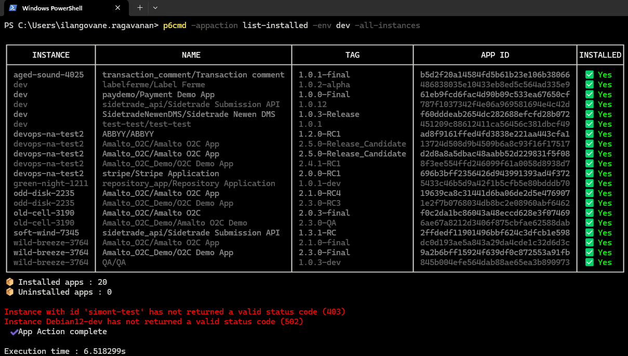This screenshot has width=628, height=356.
Task: Click the green check for repository_app row
Action: coord(590,183)
